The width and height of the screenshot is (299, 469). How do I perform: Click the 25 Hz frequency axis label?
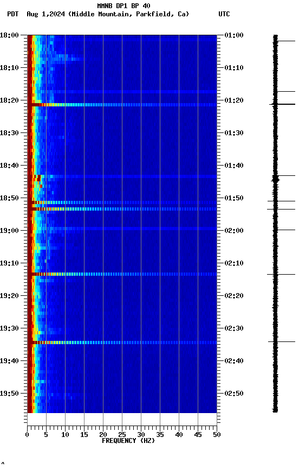tap(122, 435)
